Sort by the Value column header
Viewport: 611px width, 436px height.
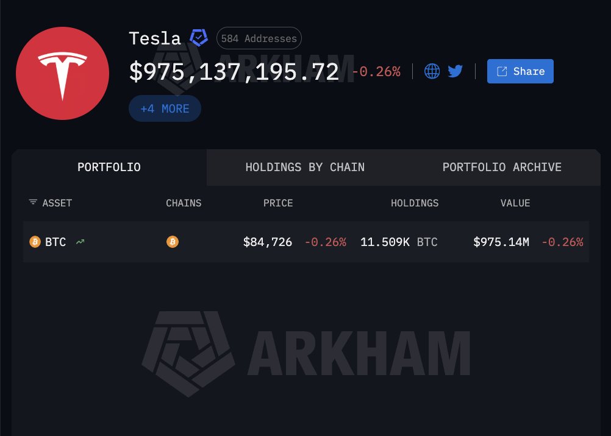coord(515,203)
